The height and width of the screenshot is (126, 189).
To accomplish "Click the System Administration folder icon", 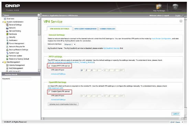I will (5, 22).
